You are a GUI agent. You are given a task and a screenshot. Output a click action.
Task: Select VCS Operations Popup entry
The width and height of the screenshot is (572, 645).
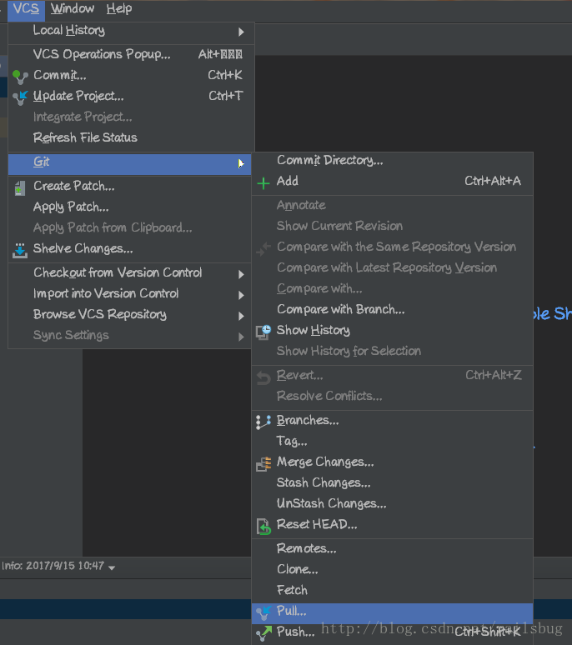pyautogui.click(x=131, y=54)
